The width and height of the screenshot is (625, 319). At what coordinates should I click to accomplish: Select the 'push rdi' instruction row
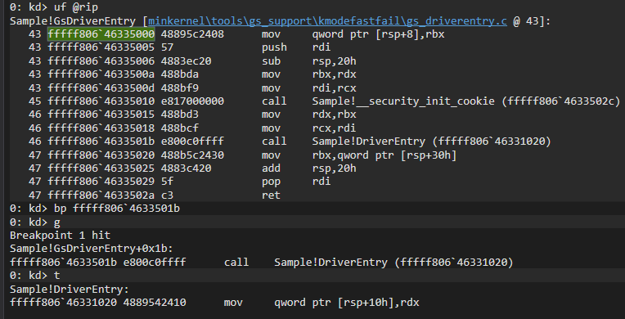(x=179, y=47)
